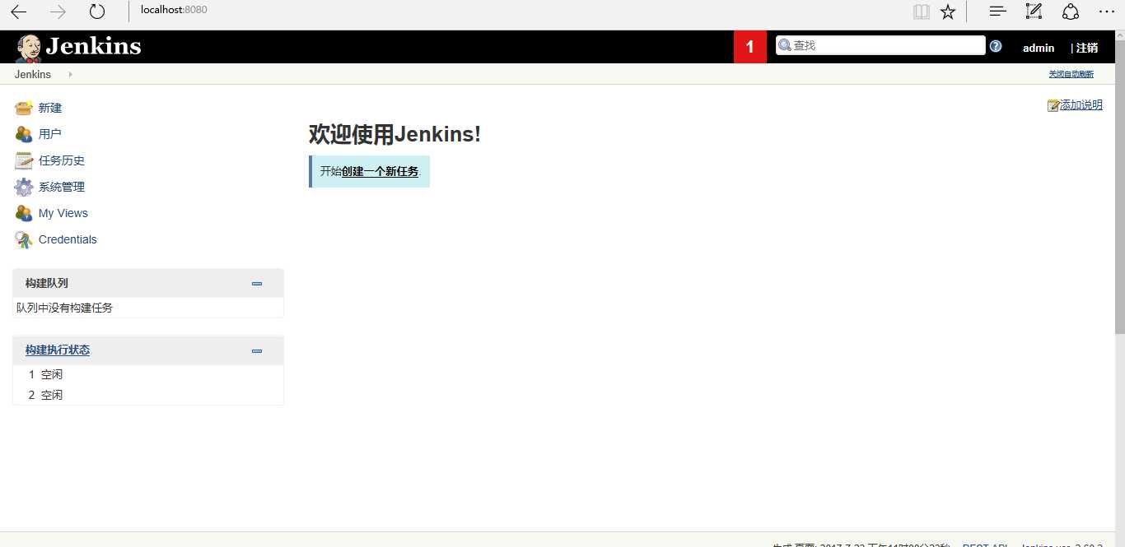
Task: Click the browser forward arrow
Action: click(58, 12)
